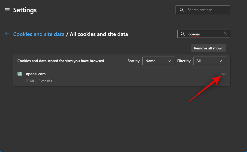
Task: Click the magnifier icon beside openai text
Action: click(x=183, y=34)
